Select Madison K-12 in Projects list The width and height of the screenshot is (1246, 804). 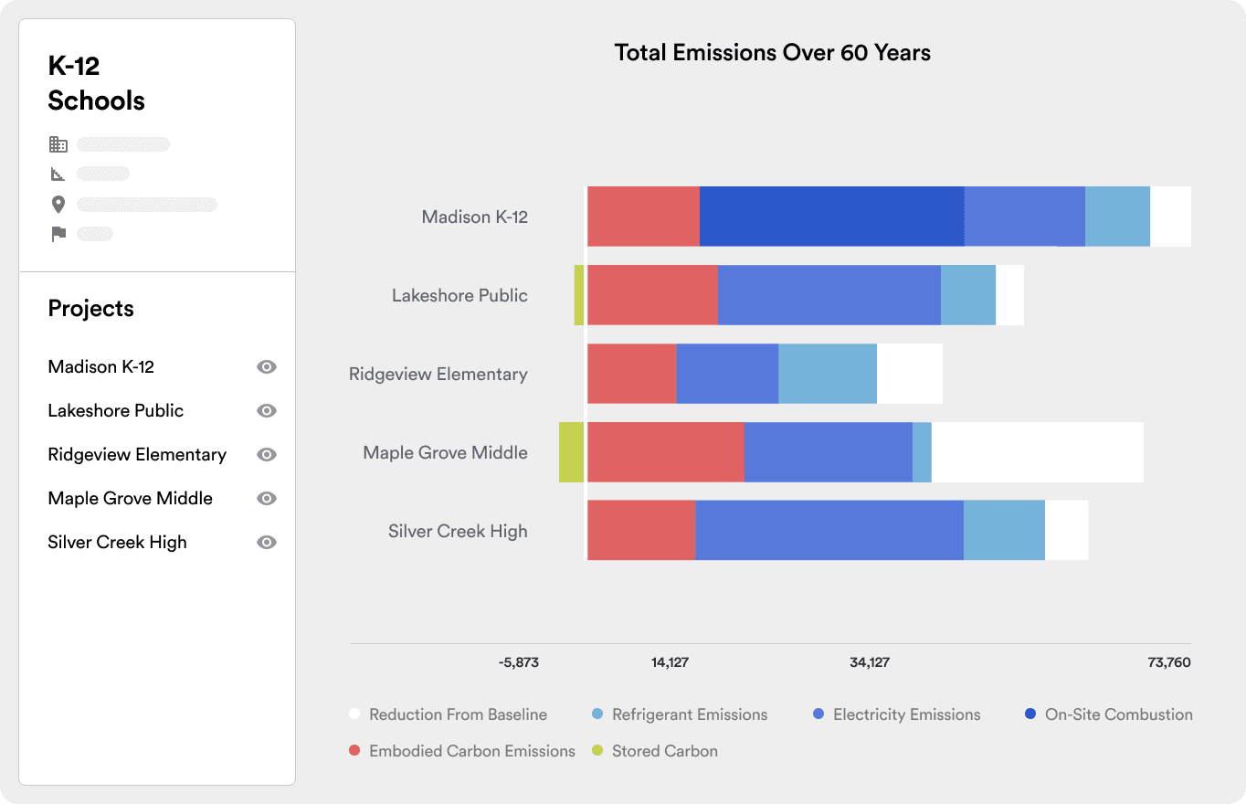tap(101, 366)
